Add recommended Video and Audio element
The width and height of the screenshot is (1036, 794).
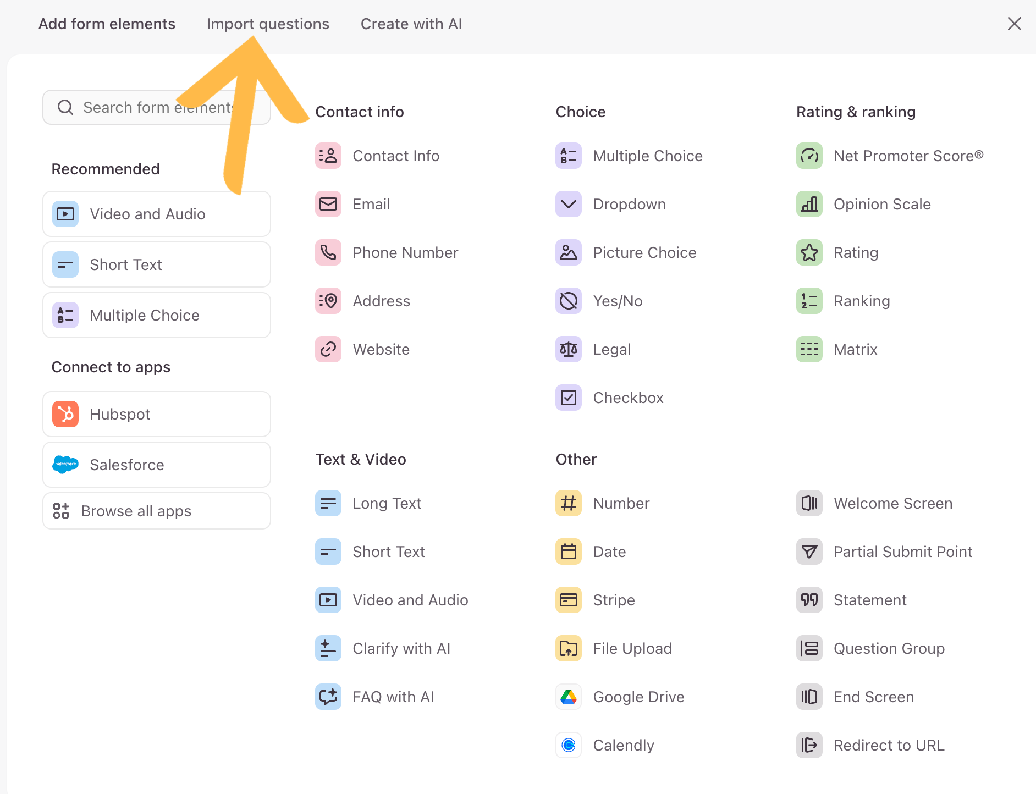(156, 214)
